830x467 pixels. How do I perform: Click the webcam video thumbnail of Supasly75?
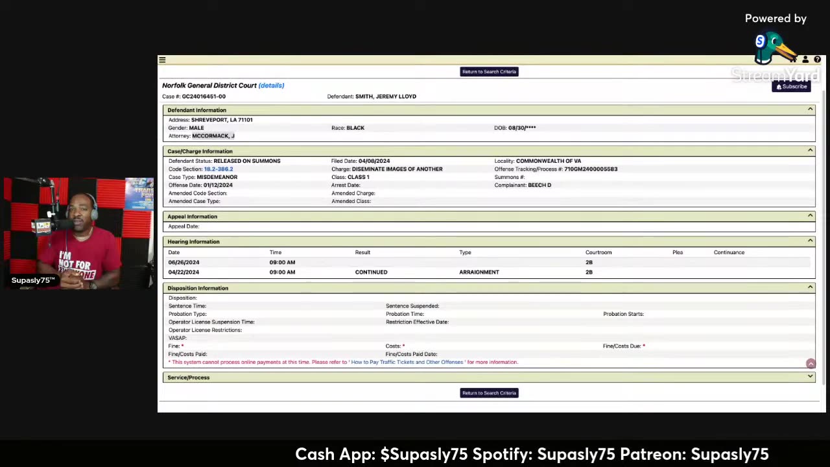[78, 233]
